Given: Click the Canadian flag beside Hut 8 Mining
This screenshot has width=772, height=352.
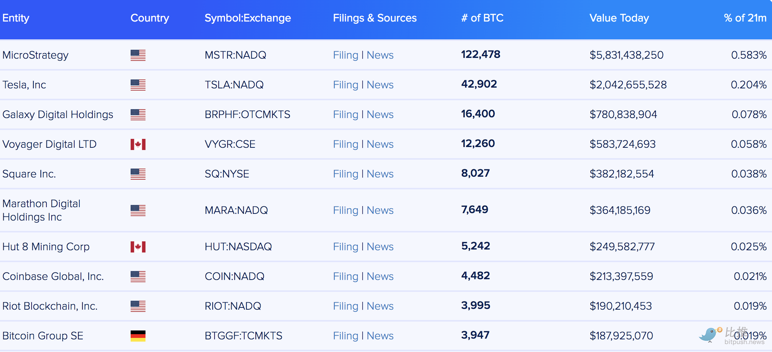Looking at the screenshot, I should tap(138, 247).
